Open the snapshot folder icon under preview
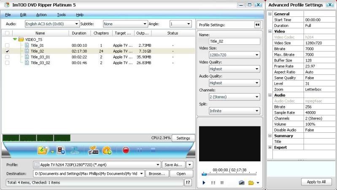This screenshot has height=190, width=337. tap(251, 183)
